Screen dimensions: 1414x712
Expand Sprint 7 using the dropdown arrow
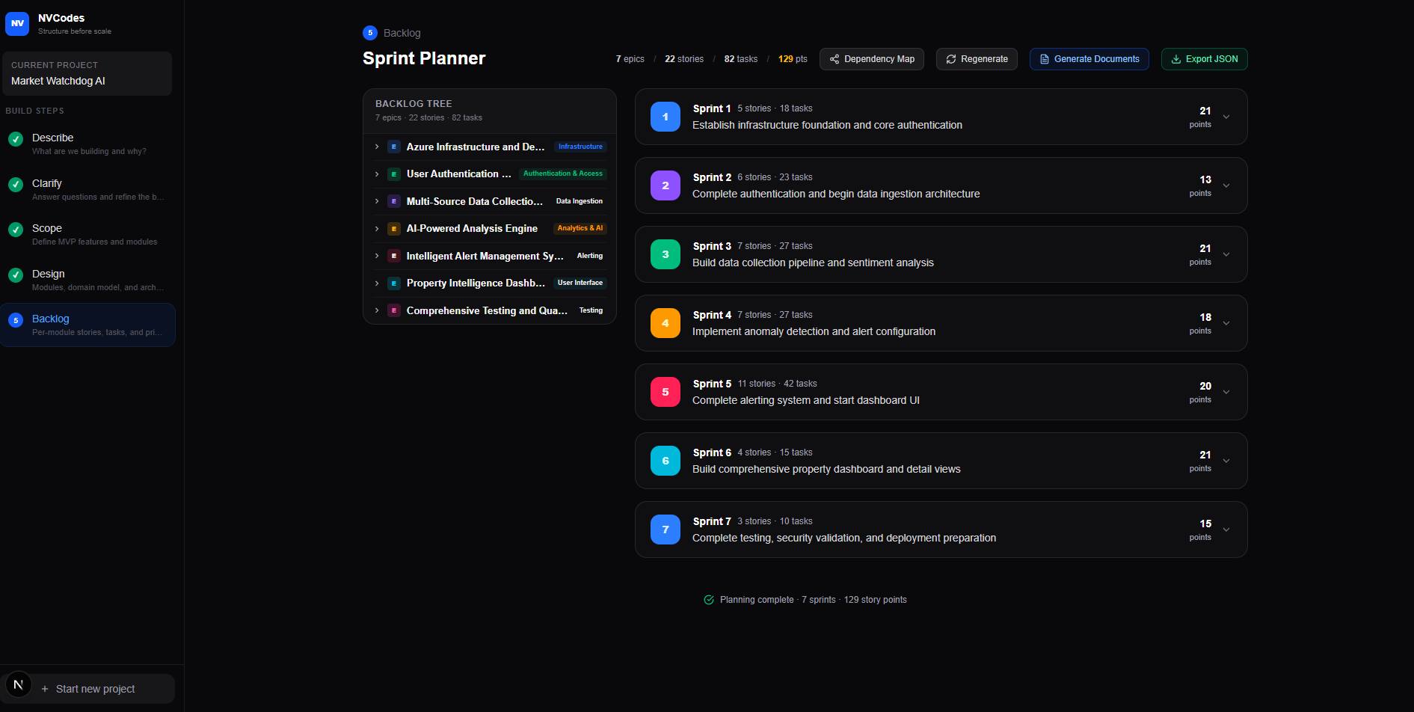[x=1226, y=530]
